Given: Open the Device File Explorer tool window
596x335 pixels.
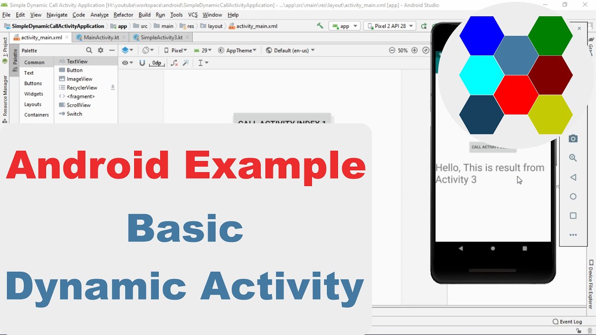Looking at the screenshot, I should (591, 284).
